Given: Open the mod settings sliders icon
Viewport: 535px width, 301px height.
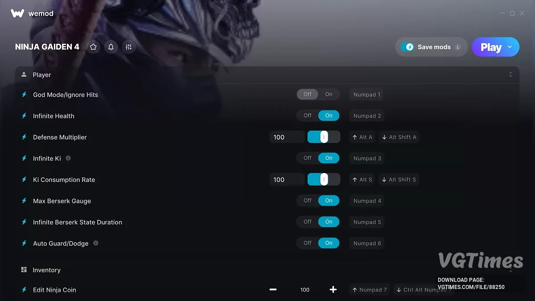Looking at the screenshot, I should pyautogui.click(x=129, y=47).
